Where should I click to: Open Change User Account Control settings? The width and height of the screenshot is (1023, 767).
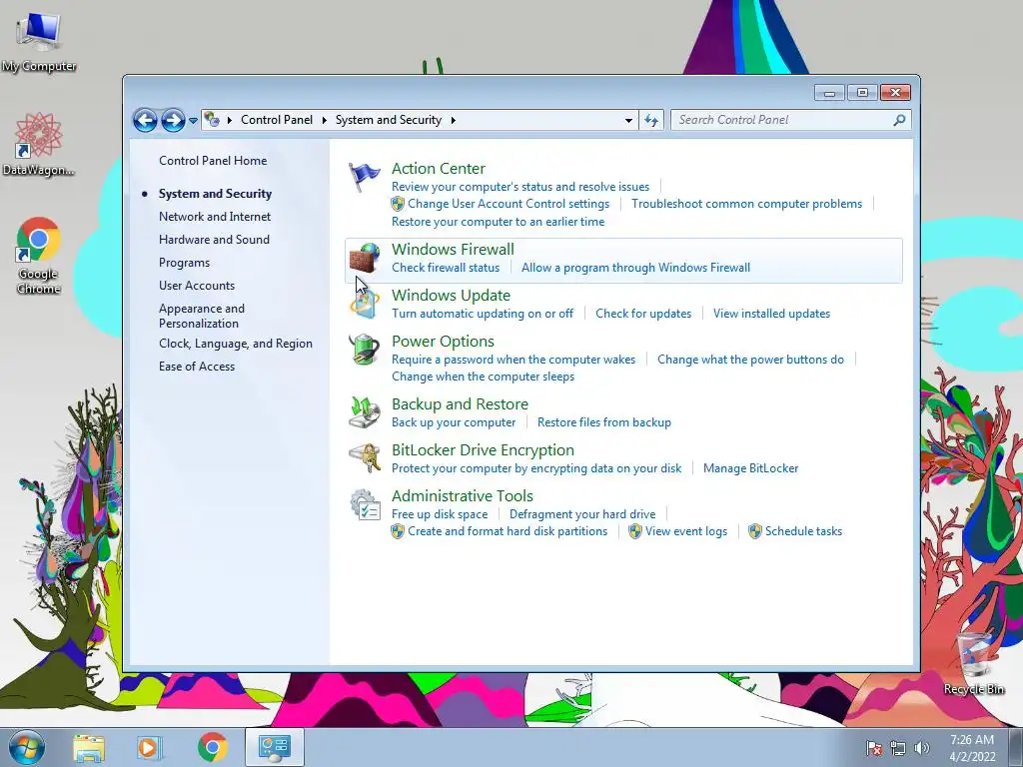pos(509,204)
